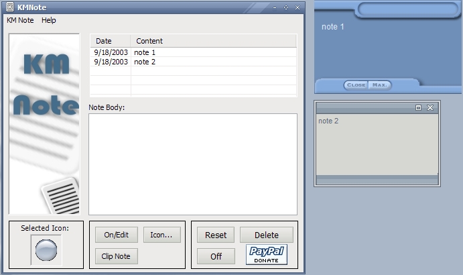Click inside the Note Body text area
The image size is (463, 275).
[x=193, y=164]
